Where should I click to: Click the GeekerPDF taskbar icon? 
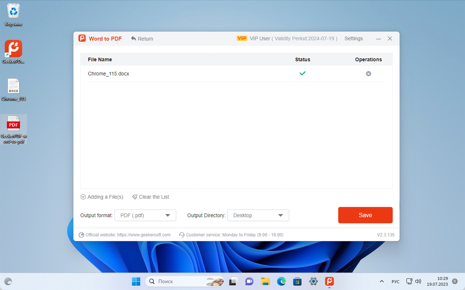coord(330,281)
